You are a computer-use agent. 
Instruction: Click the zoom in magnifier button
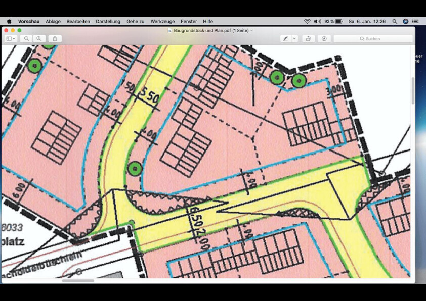coord(39,39)
